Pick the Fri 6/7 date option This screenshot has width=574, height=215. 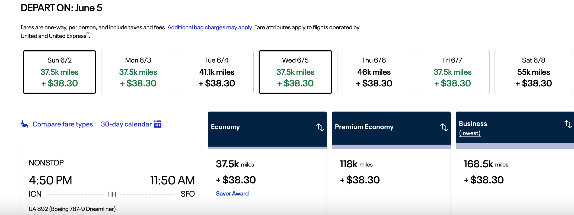click(x=453, y=72)
